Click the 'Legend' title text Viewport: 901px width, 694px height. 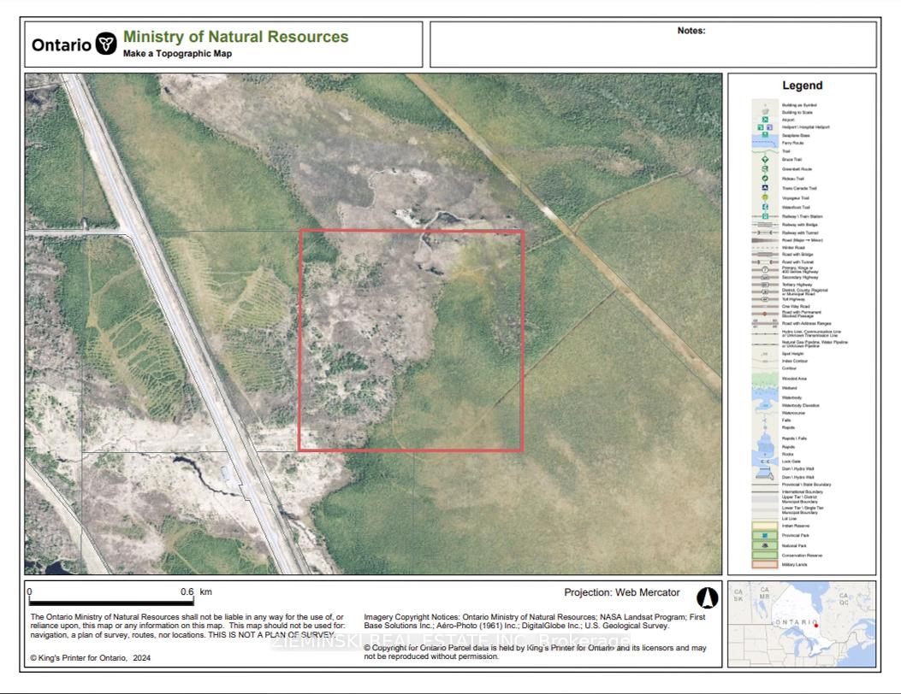pos(802,85)
